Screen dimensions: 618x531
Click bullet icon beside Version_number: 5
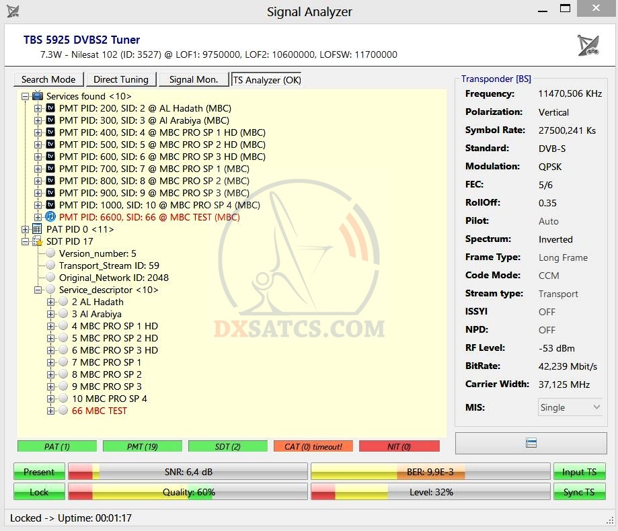tap(50, 253)
